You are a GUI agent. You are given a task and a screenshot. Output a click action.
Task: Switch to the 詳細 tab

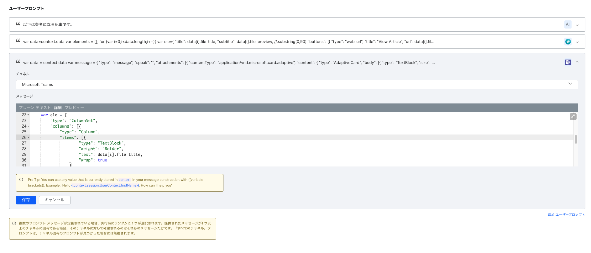pyautogui.click(x=58, y=108)
